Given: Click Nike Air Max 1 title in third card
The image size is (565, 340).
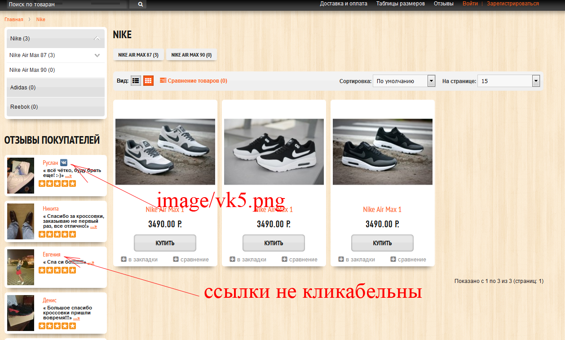Looking at the screenshot, I should 382,210.
